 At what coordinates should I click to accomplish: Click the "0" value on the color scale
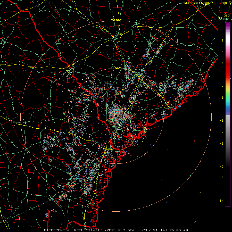point(222,109)
